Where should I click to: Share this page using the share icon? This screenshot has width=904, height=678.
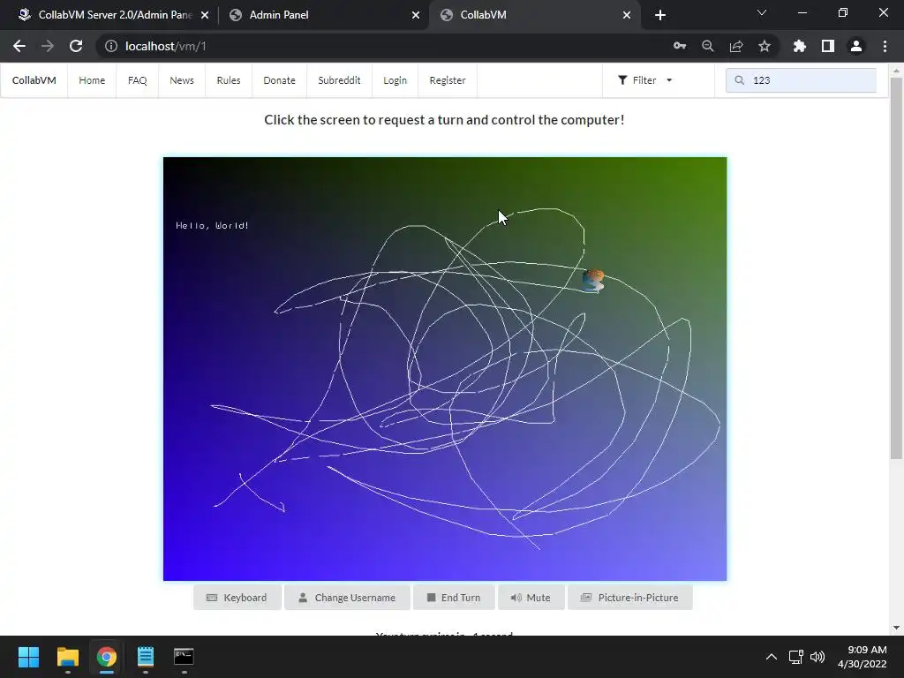(736, 46)
